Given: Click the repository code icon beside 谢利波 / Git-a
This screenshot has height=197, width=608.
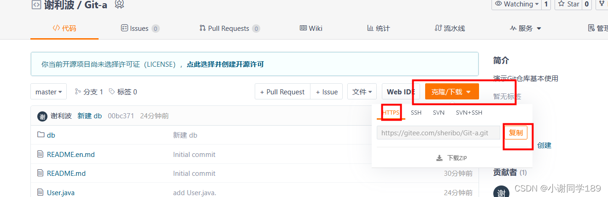Looking at the screenshot, I should point(35,5).
